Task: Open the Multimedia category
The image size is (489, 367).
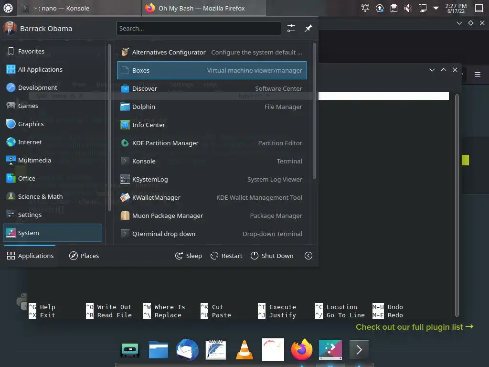Action: point(53,160)
